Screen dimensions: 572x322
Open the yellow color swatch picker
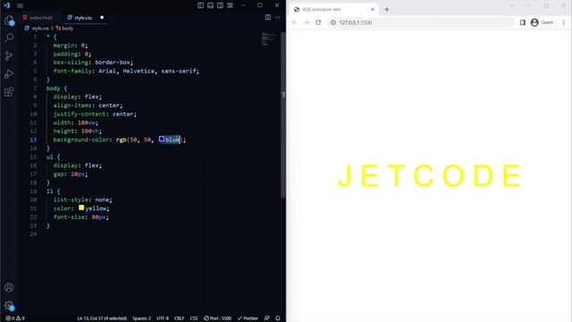point(81,208)
